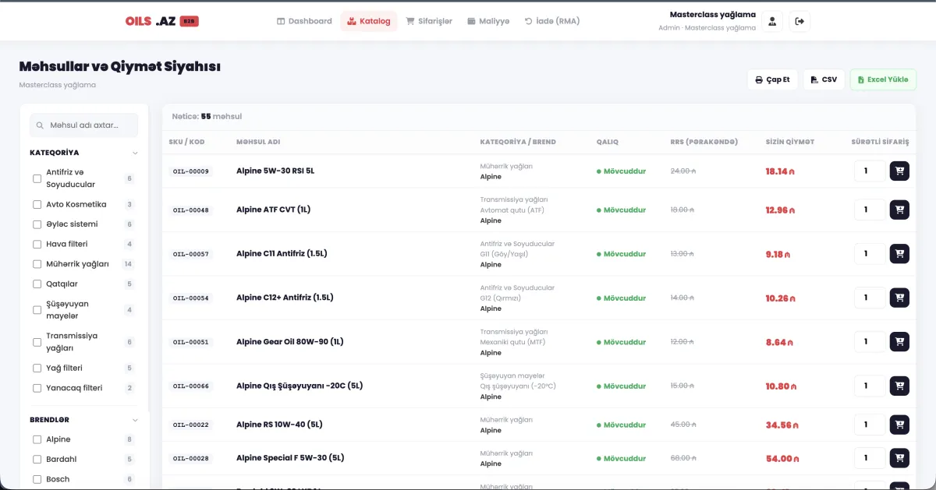Check Alpine brand filter
The height and width of the screenshot is (490, 936).
(x=37, y=439)
